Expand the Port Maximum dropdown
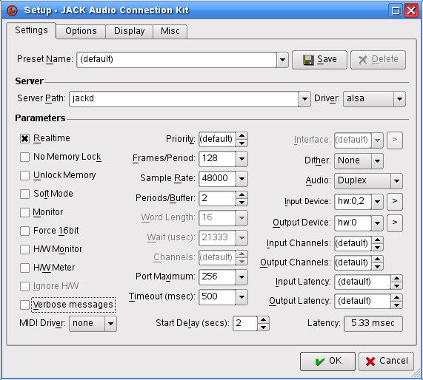 point(242,276)
